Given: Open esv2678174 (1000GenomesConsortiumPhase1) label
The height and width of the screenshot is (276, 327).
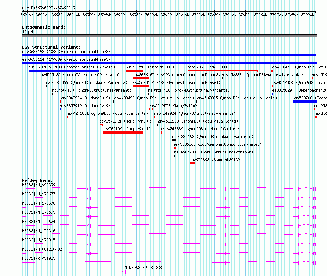Looking at the screenshot, I should pyautogui.click(x=176, y=82).
